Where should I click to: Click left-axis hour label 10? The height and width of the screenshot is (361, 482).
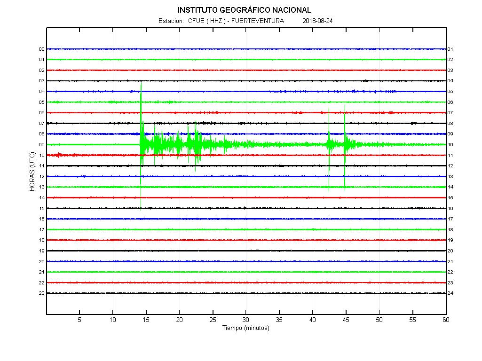click(41, 156)
